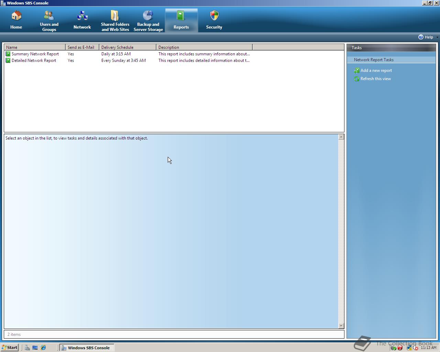This screenshot has width=440, height=352.
Task: Click the Network Report Tasks header
Action: (391, 60)
